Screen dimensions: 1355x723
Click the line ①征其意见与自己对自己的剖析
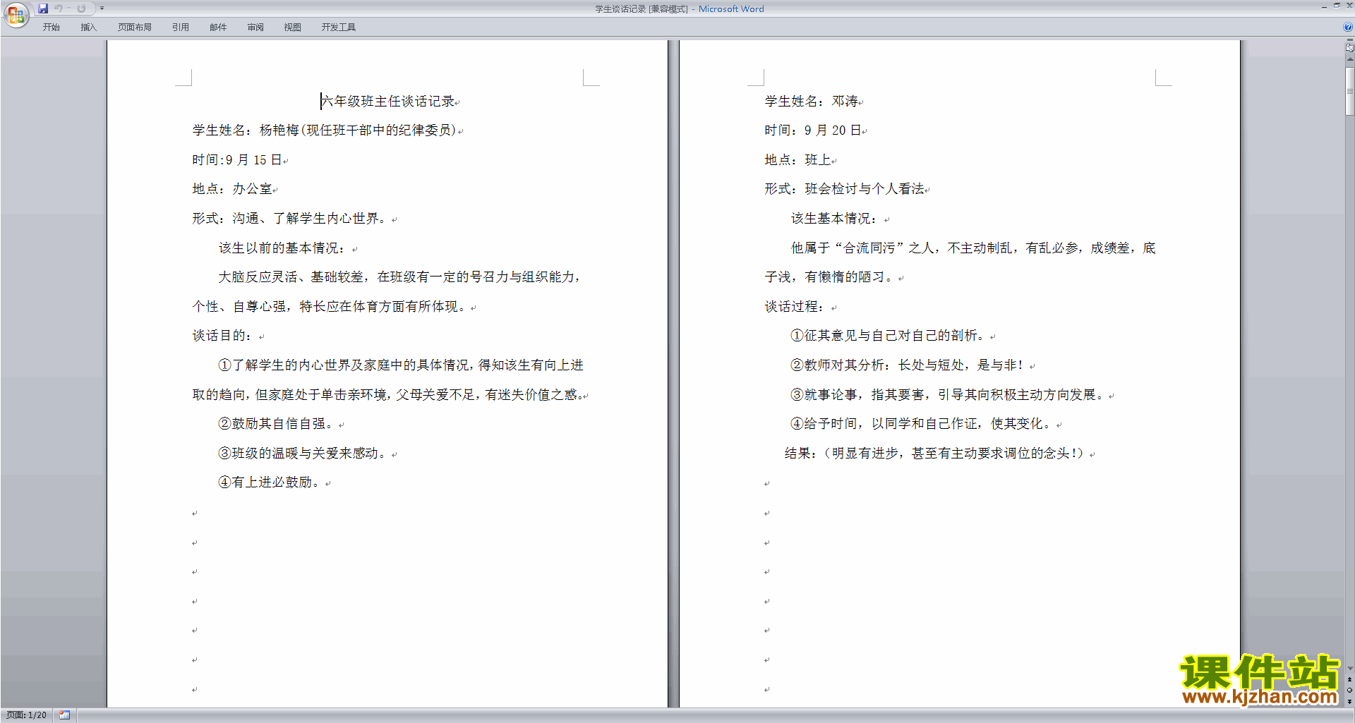(887, 336)
